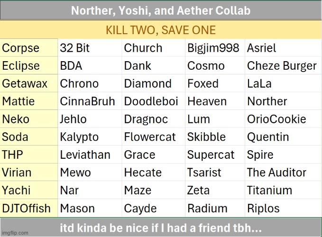The width and height of the screenshot is (322, 237).
Task: Click the Titanium cell
Action: click(283, 190)
